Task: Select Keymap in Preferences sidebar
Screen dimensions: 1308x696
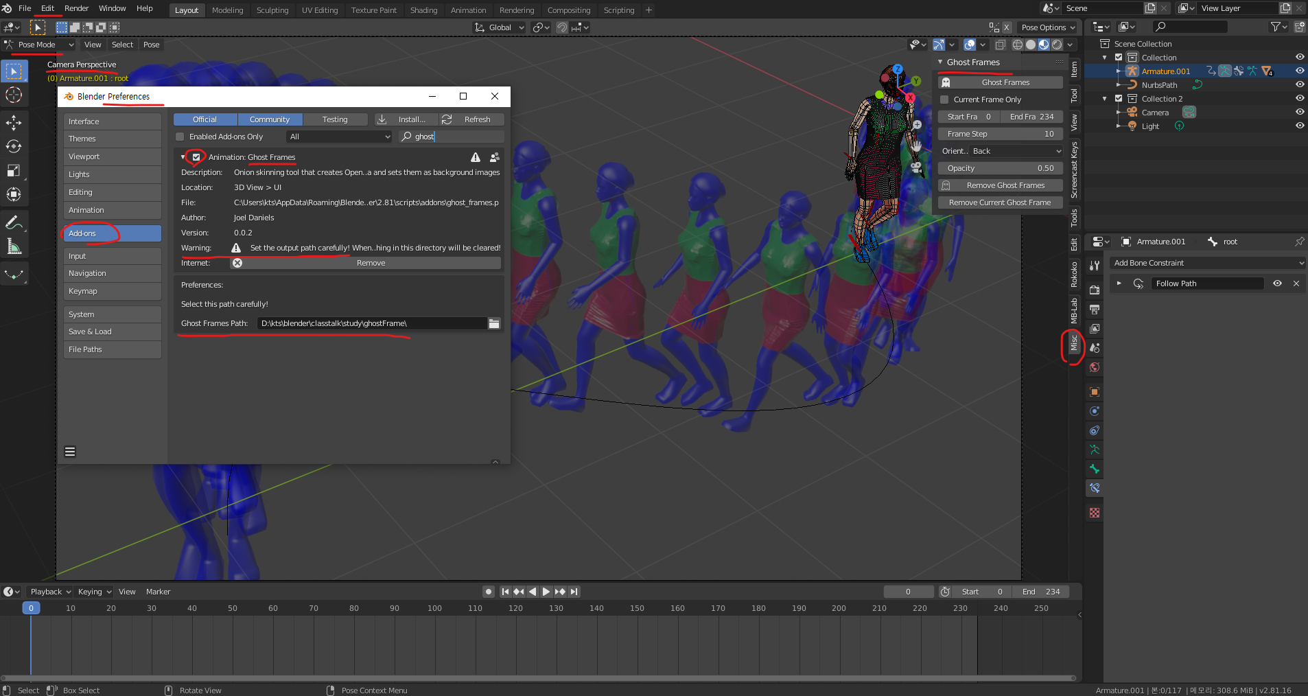Action: 113,291
